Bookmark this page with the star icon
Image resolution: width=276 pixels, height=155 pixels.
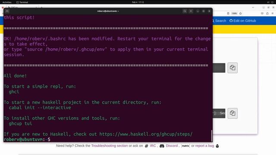coord(241,13)
